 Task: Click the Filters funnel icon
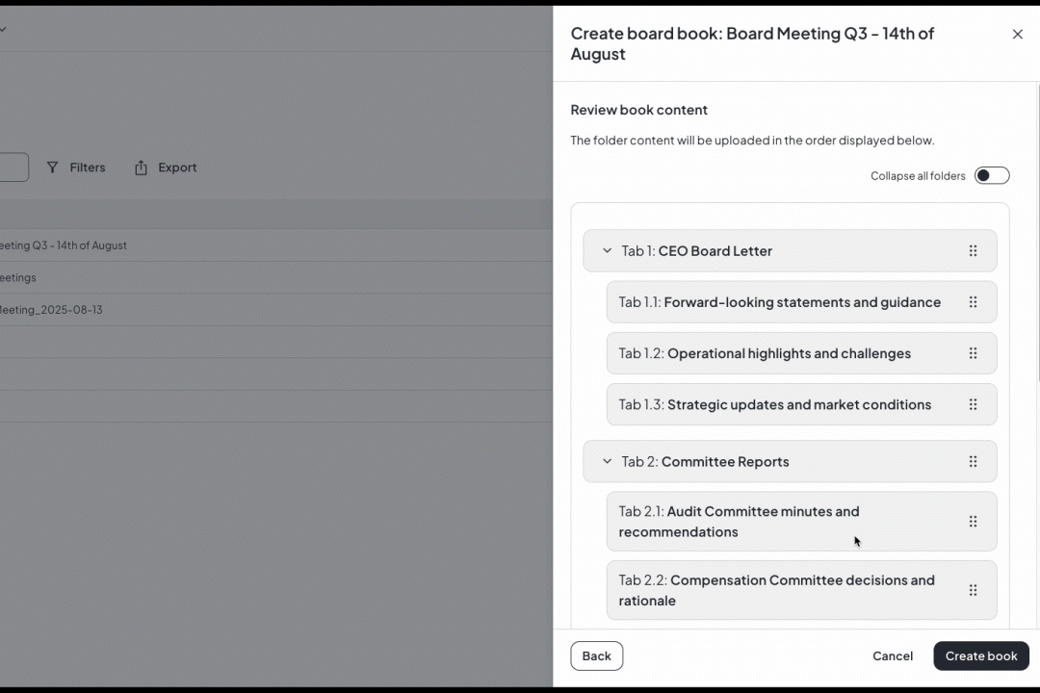pyautogui.click(x=52, y=167)
